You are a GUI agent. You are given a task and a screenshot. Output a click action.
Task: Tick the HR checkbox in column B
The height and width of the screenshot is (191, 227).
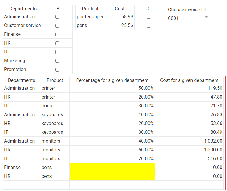(57, 43)
